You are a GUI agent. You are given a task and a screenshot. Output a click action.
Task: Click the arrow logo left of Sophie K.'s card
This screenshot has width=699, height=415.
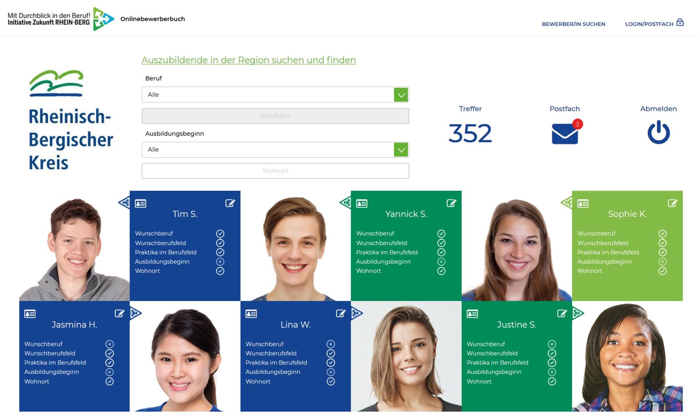566,202
